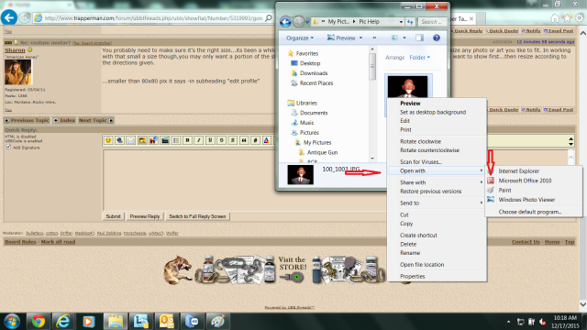Toggle the Add Signature checkbox
Screen dimensions: 587x330
8,147
